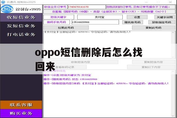Open 关键字说明
177x118 pixels.
pyautogui.click(x=165, y=17)
